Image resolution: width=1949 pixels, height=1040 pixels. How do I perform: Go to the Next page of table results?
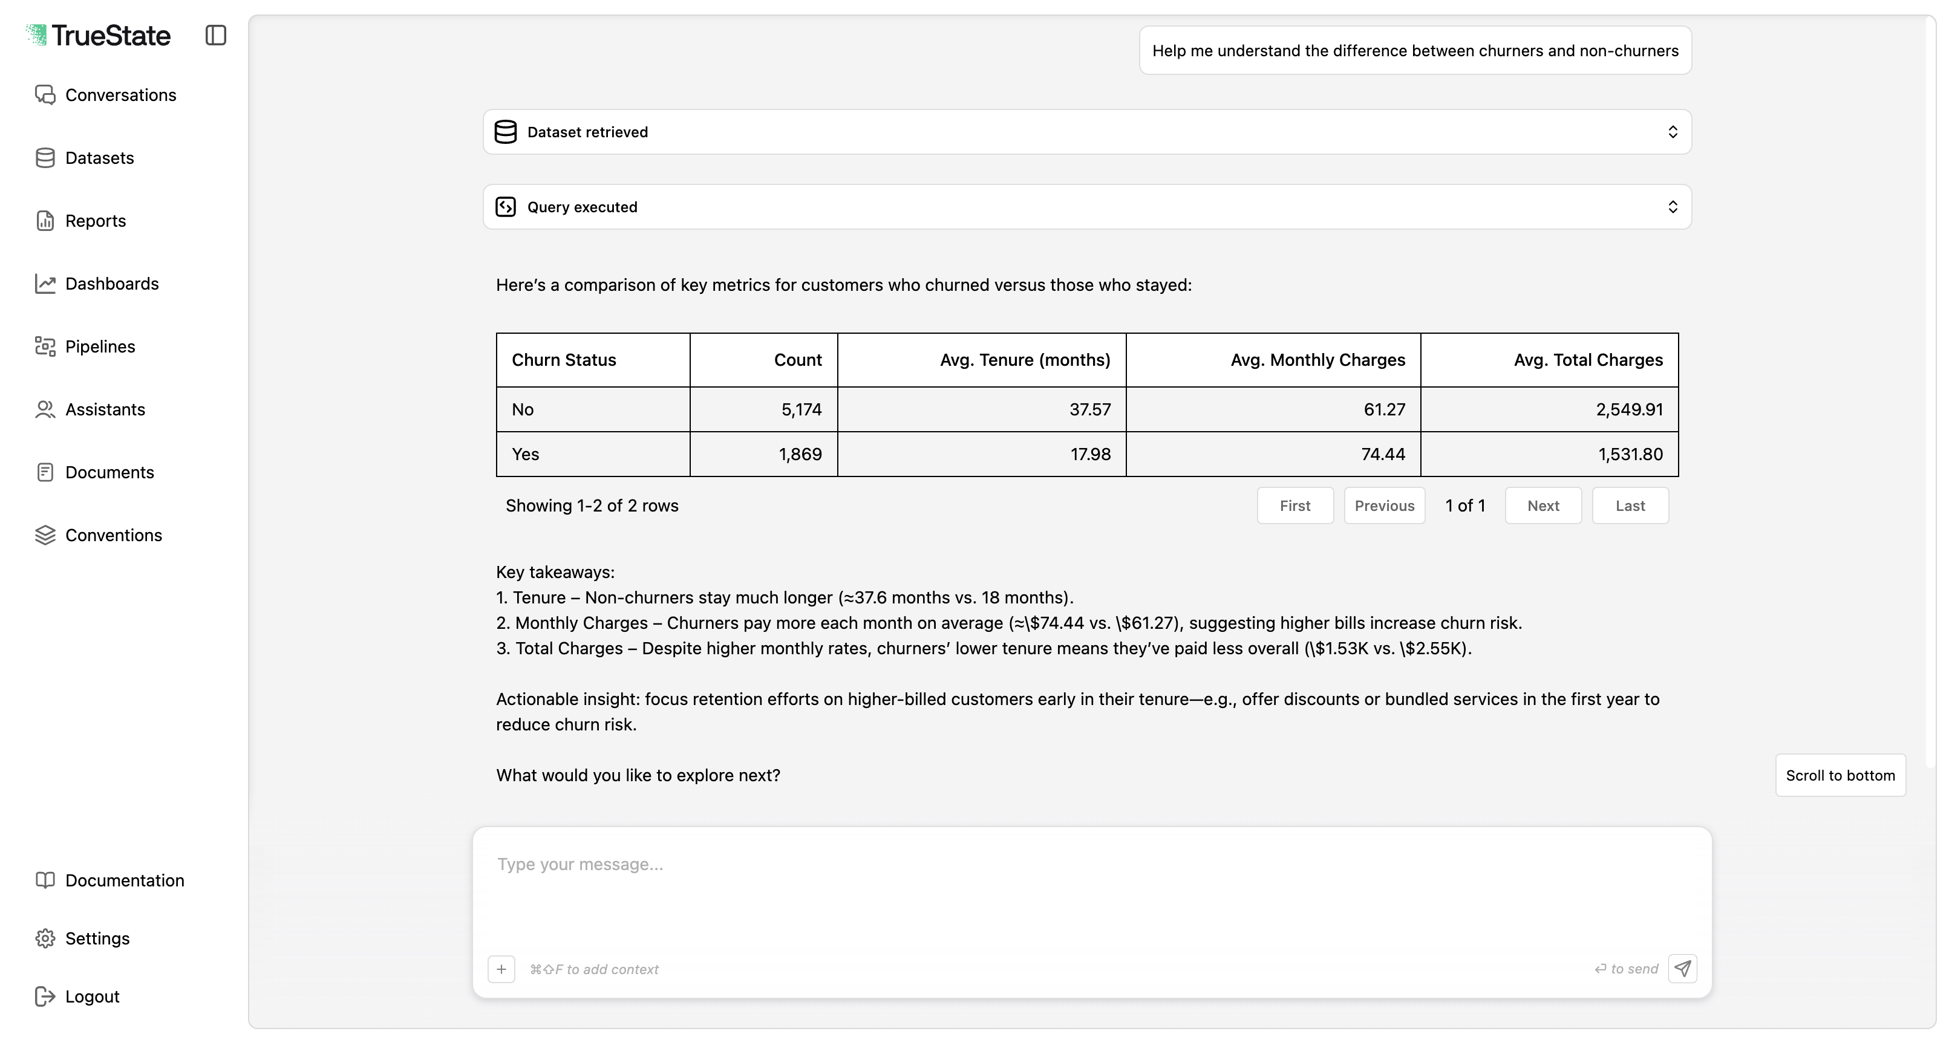(1544, 505)
